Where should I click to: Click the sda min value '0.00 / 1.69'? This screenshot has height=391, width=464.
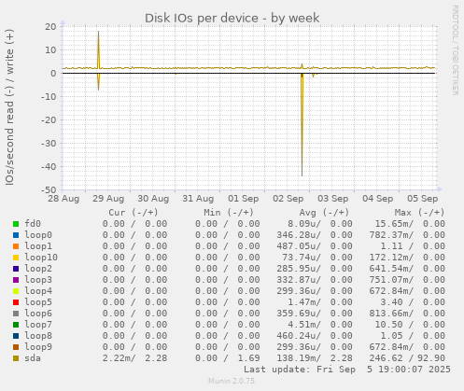(228, 358)
